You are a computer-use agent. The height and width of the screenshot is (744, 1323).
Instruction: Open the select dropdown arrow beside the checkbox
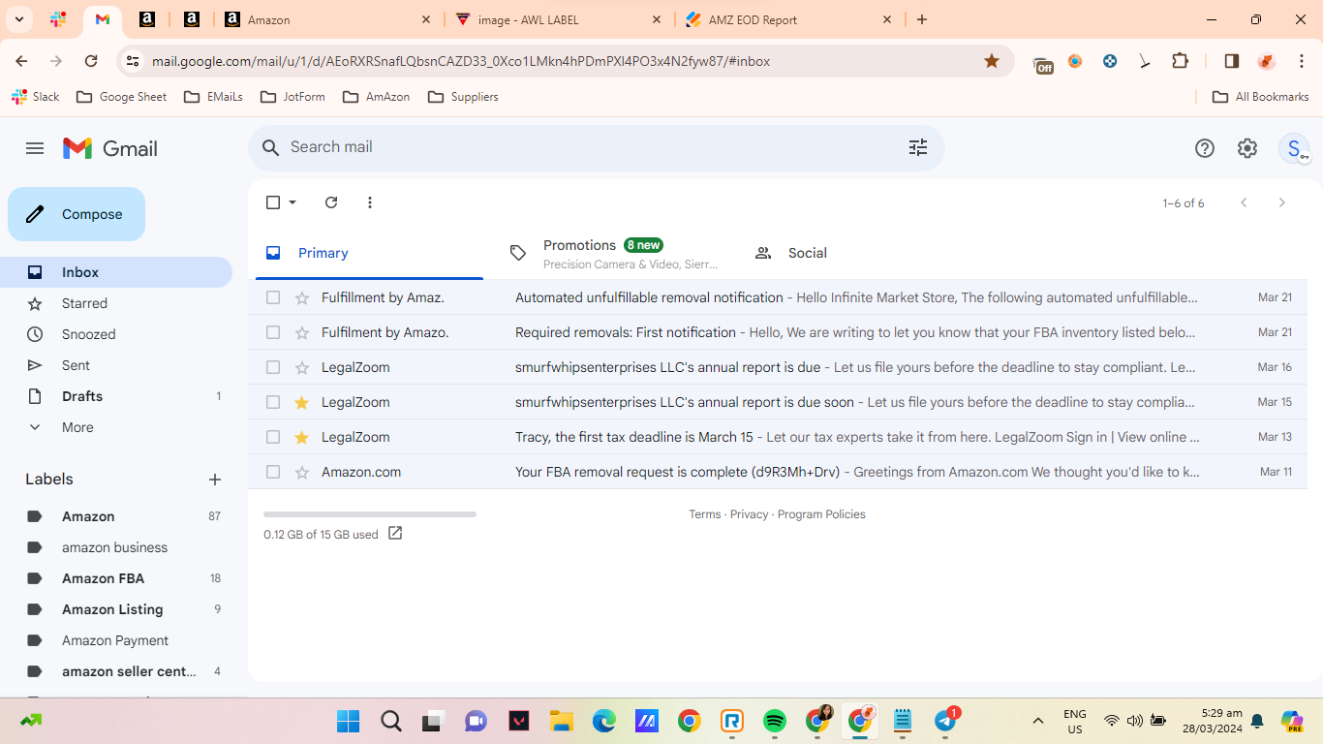[292, 202]
